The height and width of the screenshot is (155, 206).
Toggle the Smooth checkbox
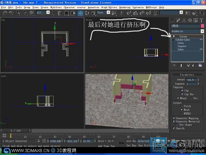coord(174,128)
